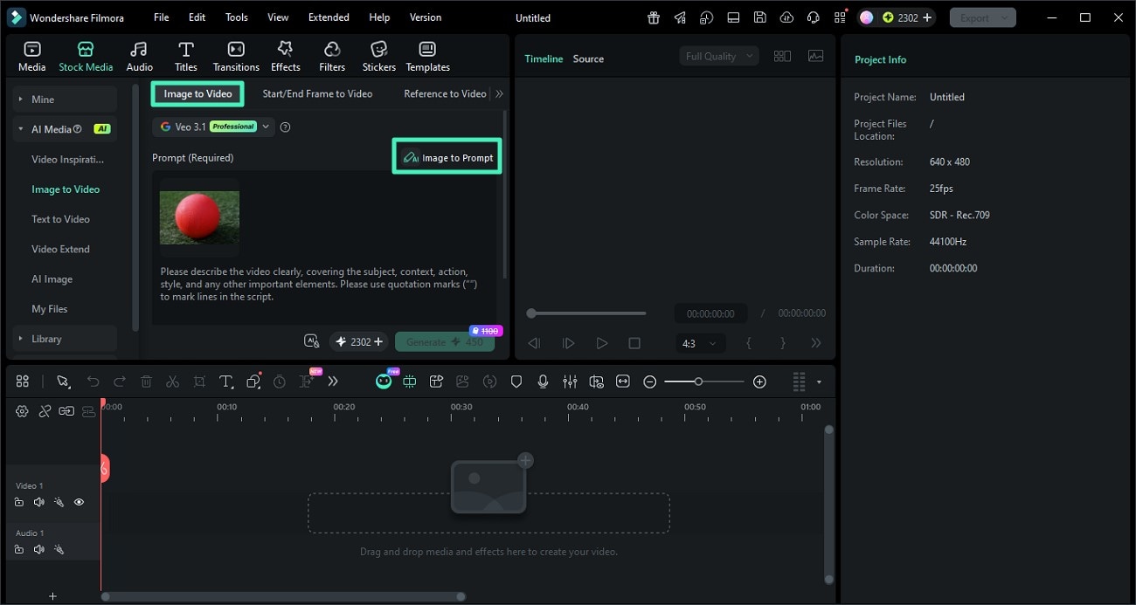The height and width of the screenshot is (605, 1136).
Task: Click the help icon next to Veo 3.1
Action: click(x=285, y=127)
